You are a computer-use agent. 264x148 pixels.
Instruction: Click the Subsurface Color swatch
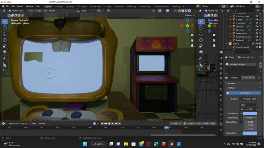click(250, 133)
